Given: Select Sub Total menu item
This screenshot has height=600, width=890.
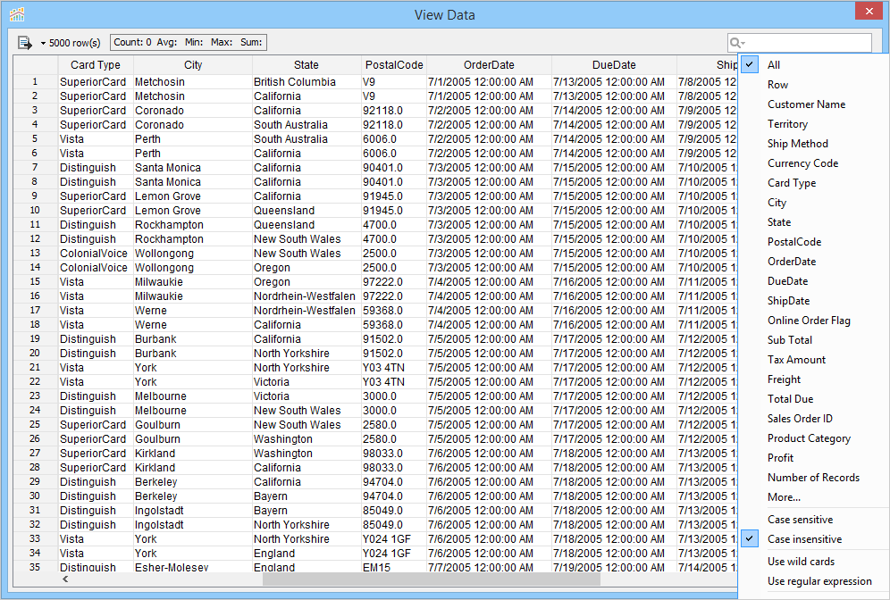Looking at the screenshot, I should point(813,340).
